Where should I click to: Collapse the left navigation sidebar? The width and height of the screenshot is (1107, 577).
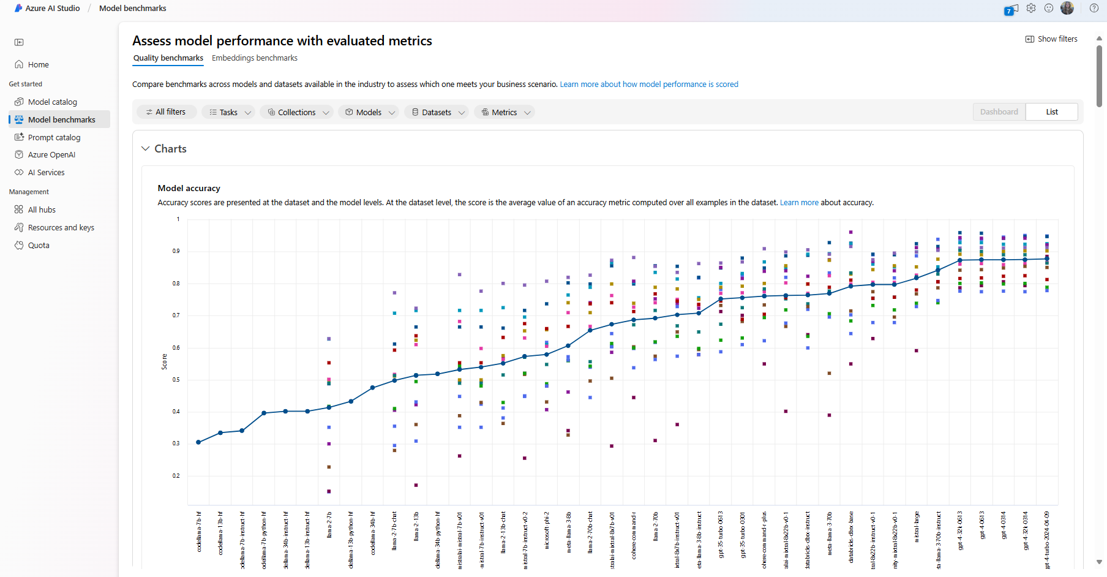19,42
